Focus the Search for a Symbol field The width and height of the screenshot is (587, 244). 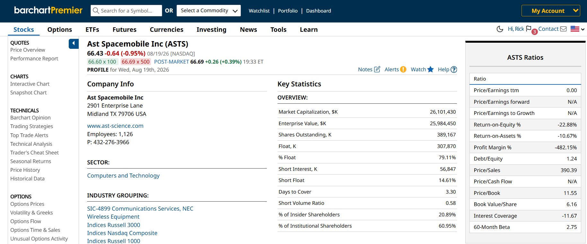click(x=126, y=11)
